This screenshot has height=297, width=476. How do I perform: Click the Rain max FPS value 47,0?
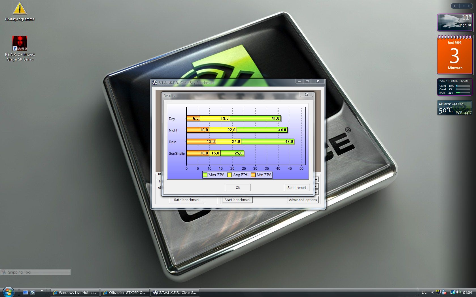click(x=289, y=141)
